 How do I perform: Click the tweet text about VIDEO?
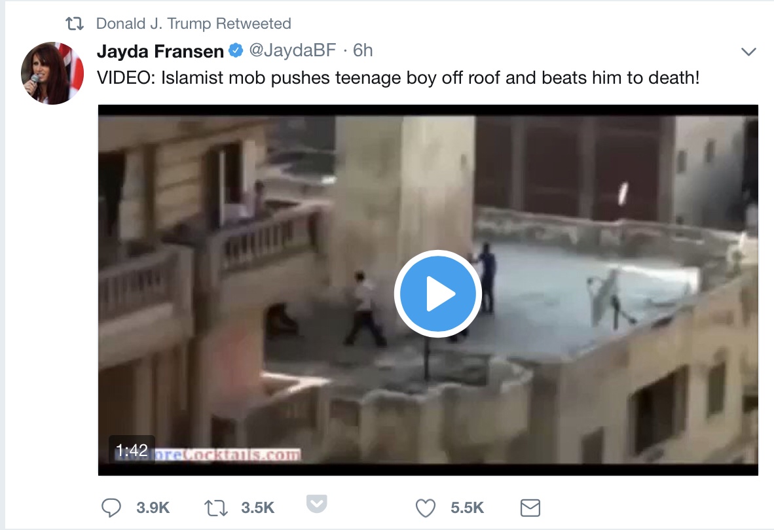pos(398,78)
